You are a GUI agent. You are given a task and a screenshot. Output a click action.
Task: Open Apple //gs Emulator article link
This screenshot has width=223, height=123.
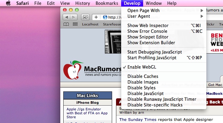(87, 113)
